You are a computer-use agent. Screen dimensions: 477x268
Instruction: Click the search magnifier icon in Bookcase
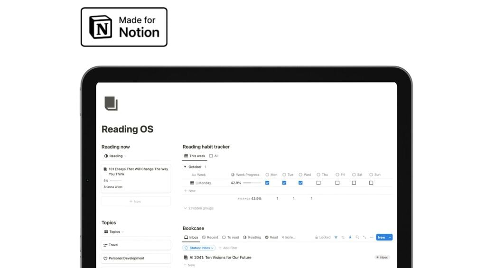pos(357,237)
